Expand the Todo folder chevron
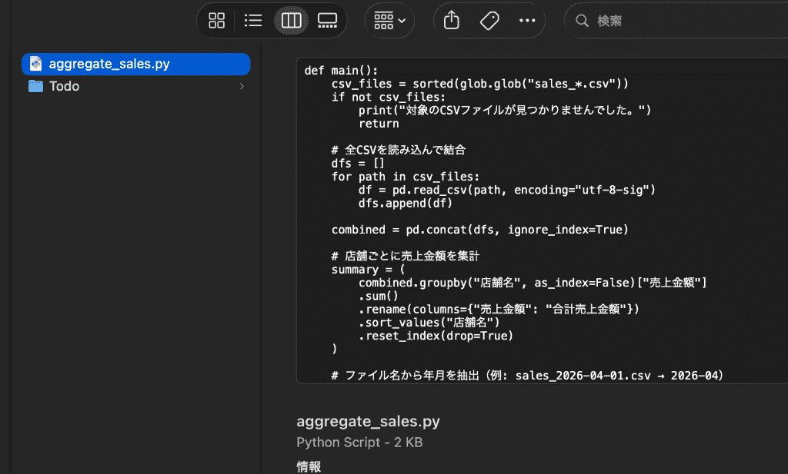 [242, 86]
